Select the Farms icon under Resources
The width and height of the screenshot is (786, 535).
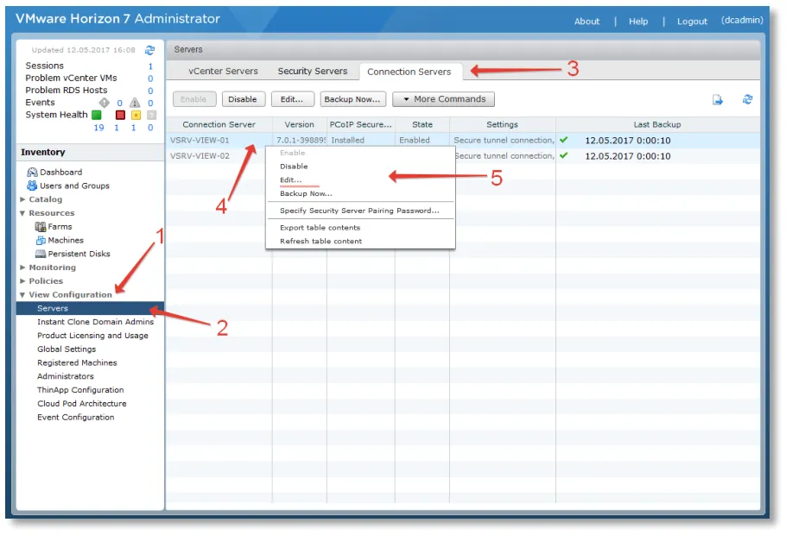tap(40, 226)
